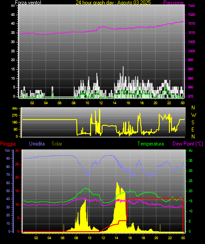Click hour 16 on top chart axis
This screenshot has width=205, height=244.
128,103
